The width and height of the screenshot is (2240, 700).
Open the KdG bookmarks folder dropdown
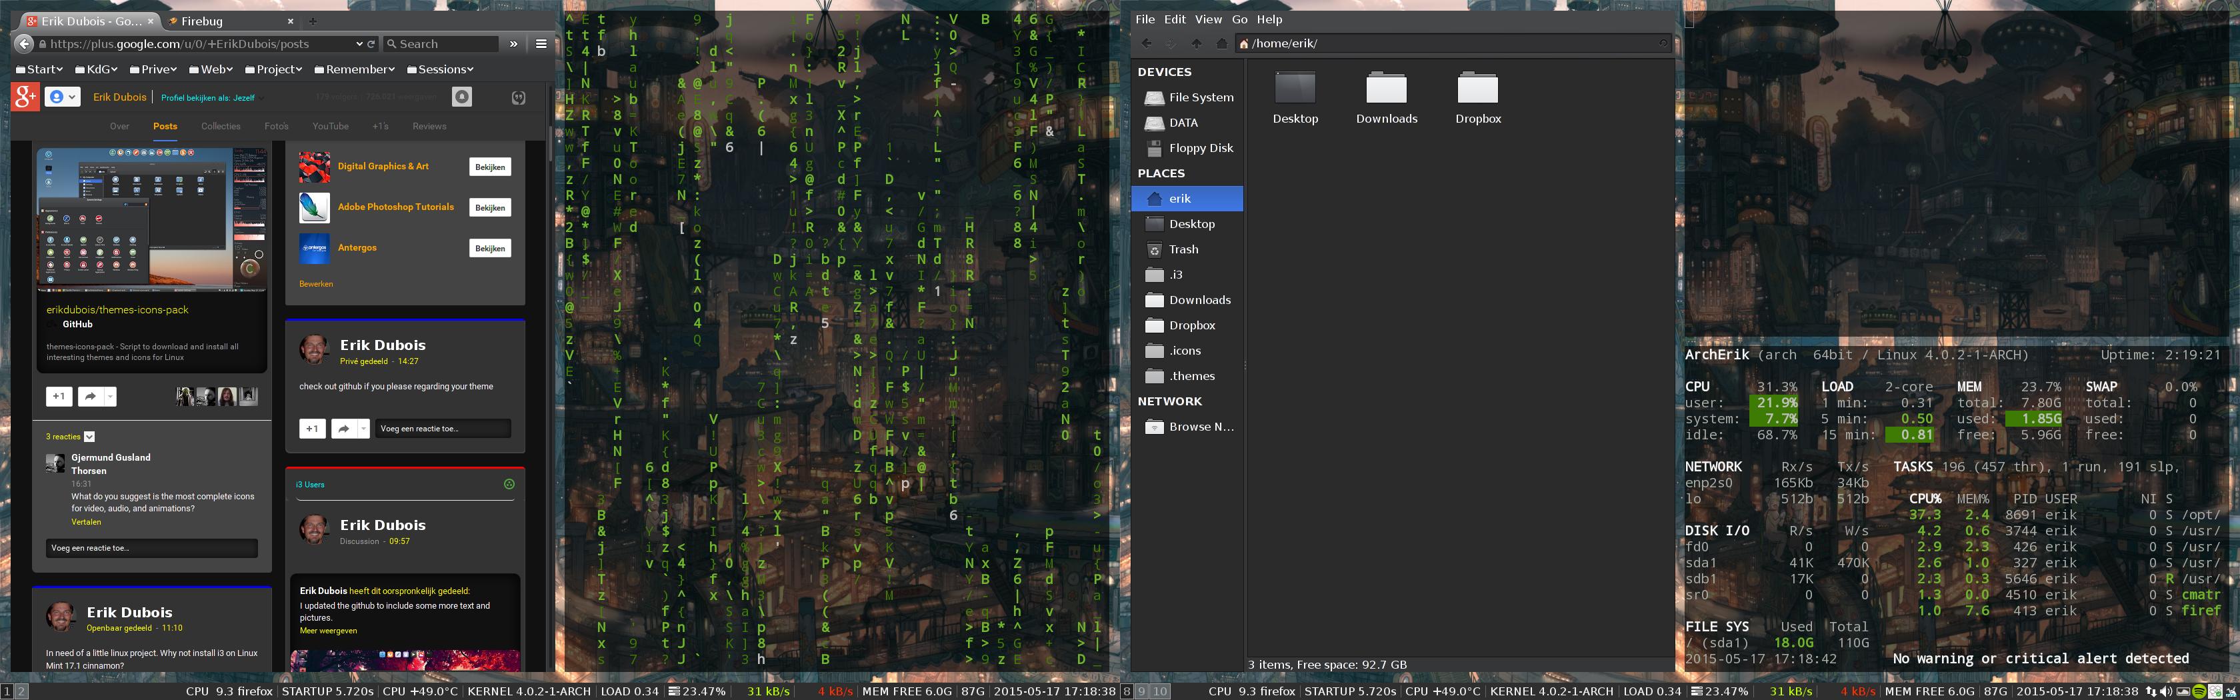(95, 69)
